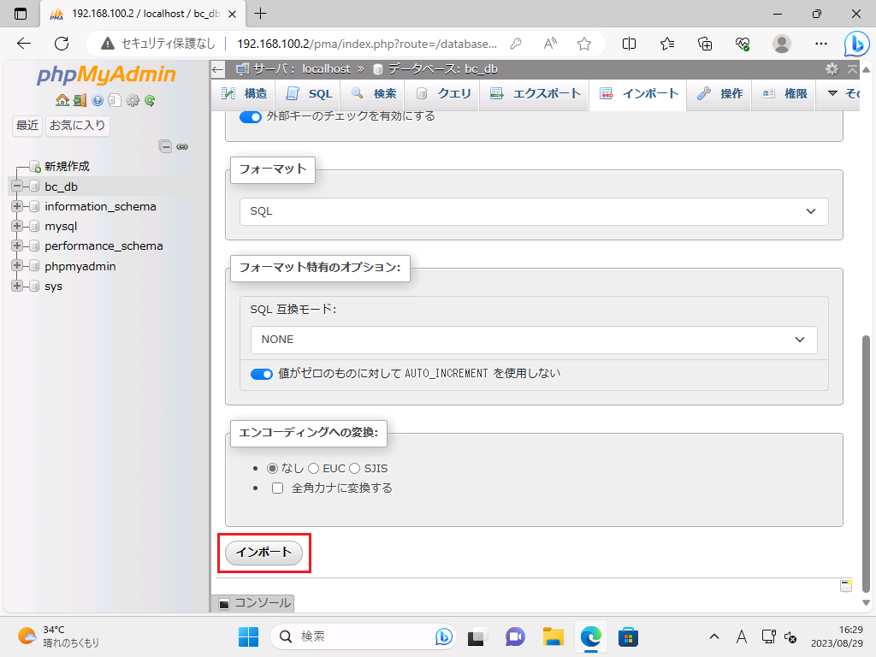Check the full-width kana conversion checkbox
Image resolution: width=876 pixels, height=657 pixels.
277,488
